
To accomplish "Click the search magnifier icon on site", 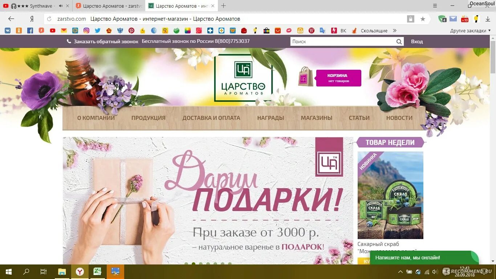I will coord(399,41).
